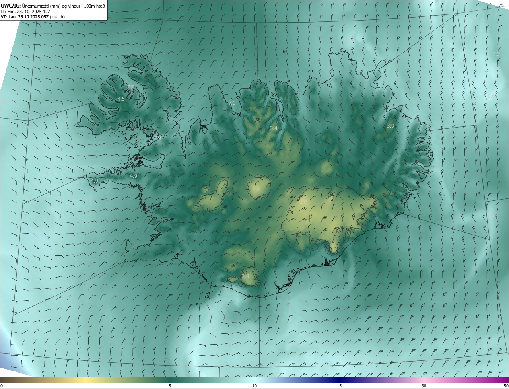The width and height of the screenshot is (509, 389).
Task: Click the 4.5 value over the Westfjords
Action: click(121, 99)
